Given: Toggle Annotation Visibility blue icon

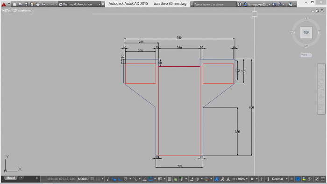Looking at the screenshot, I should (x=217, y=179).
